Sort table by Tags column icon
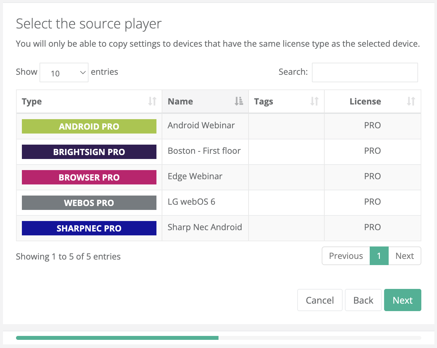This screenshot has width=437, height=348. [314, 102]
